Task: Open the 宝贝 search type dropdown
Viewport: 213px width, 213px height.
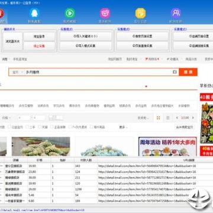Action: (17, 72)
